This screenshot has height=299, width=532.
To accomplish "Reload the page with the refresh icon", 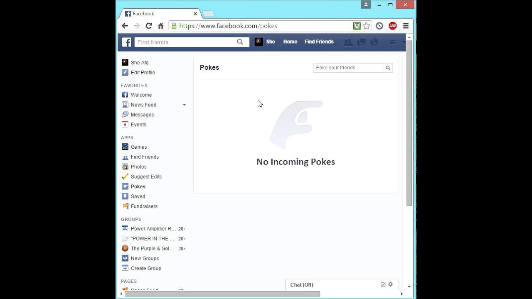I will point(149,26).
